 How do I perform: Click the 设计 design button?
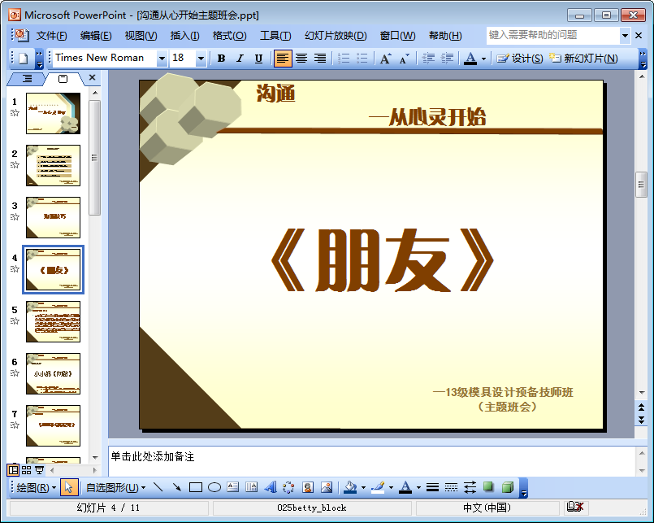tap(520, 59)
